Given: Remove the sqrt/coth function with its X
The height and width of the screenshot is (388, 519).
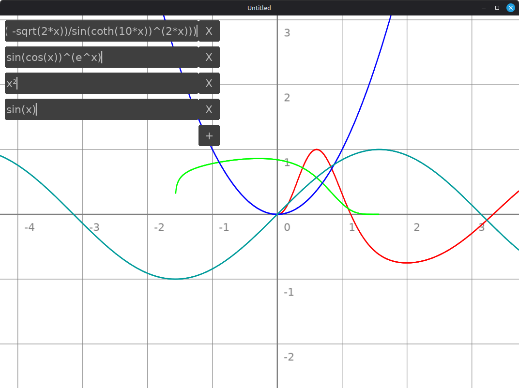Looking at the screenshot, I should coord(209,31).
